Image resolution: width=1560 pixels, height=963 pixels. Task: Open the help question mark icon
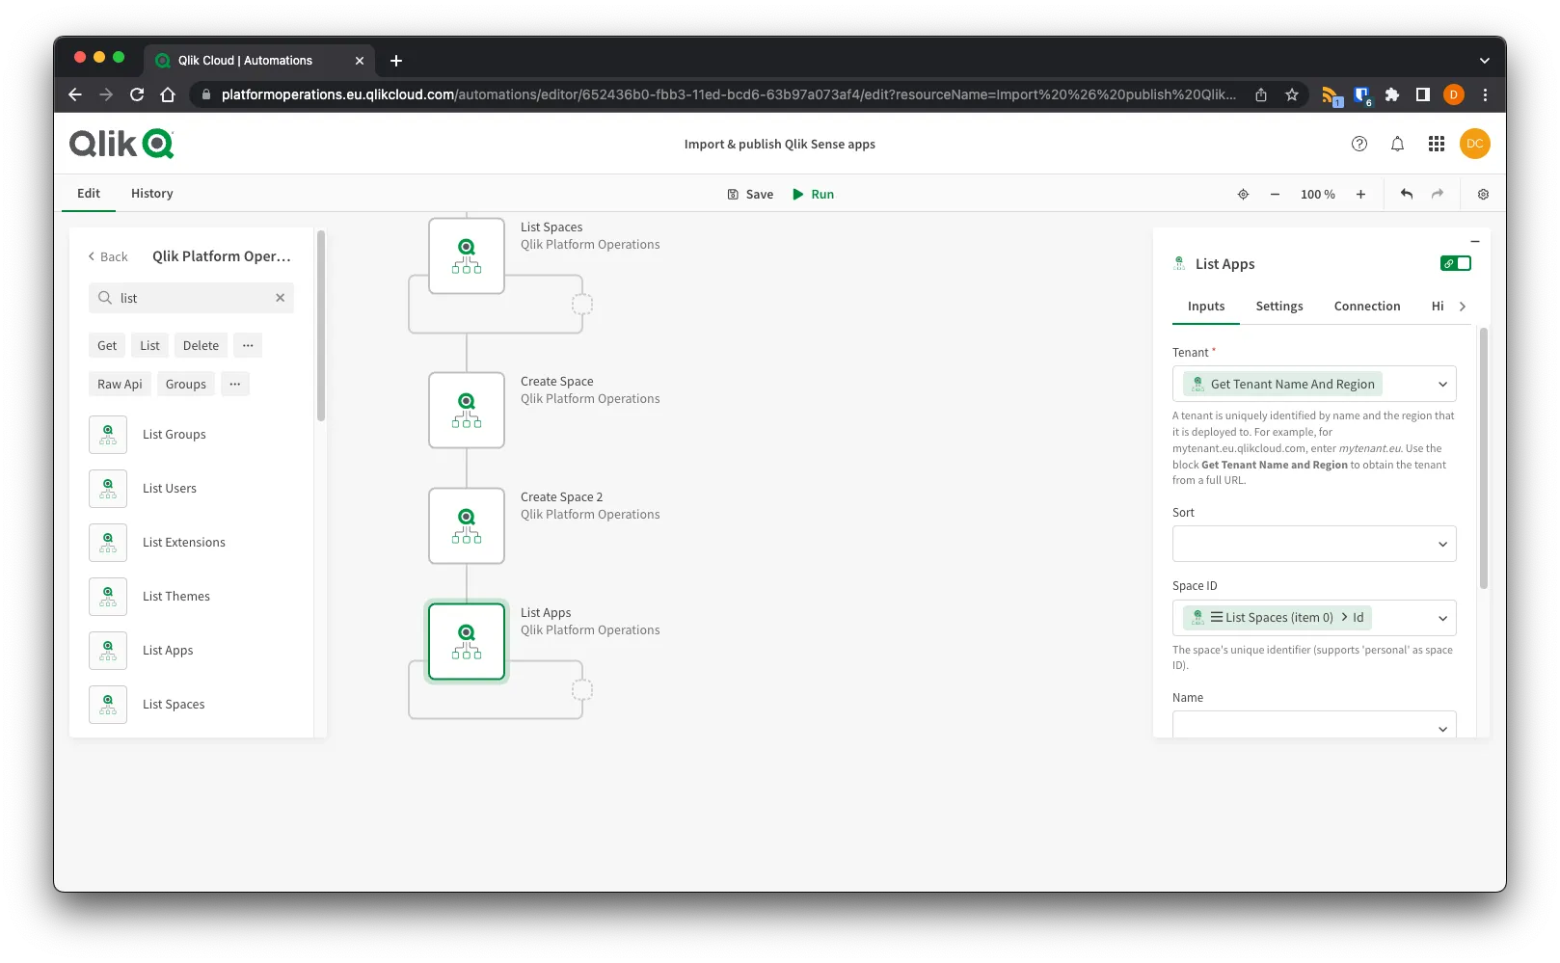click(x=1358, y=144)
